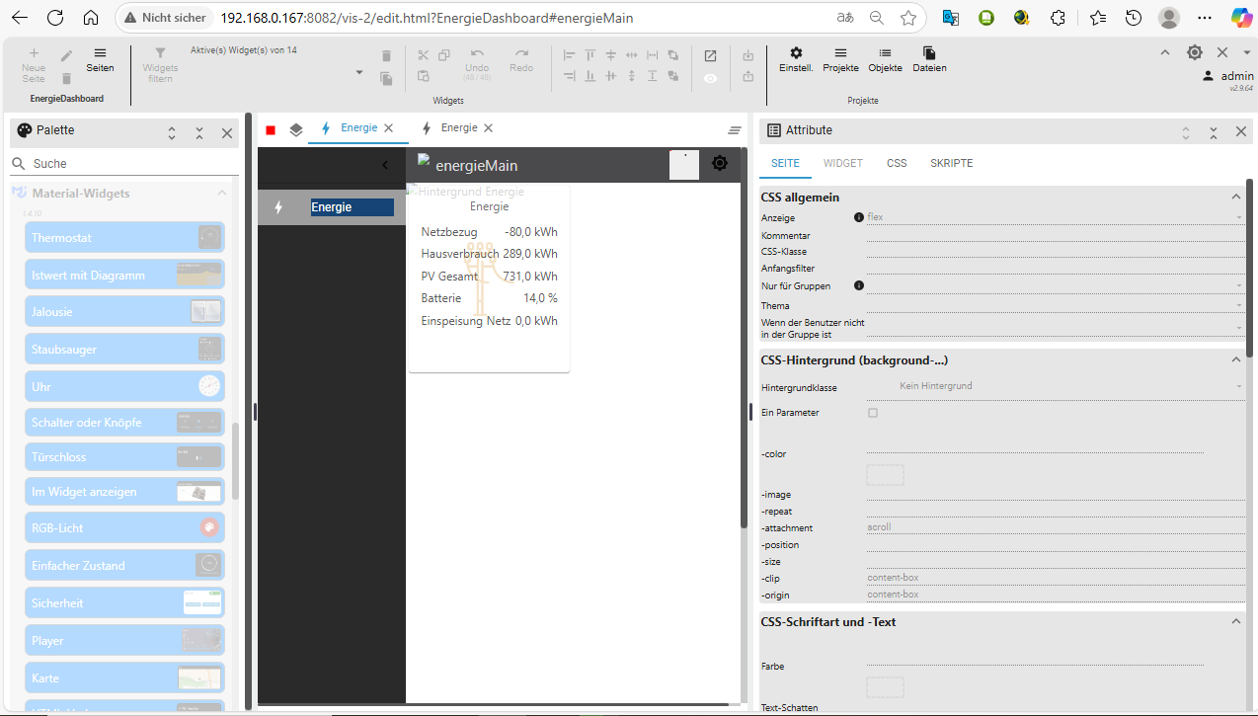The width and height of the screenshot is (1258, 716).
Task: Open the Dateien file manager
Action: point(929,59)
